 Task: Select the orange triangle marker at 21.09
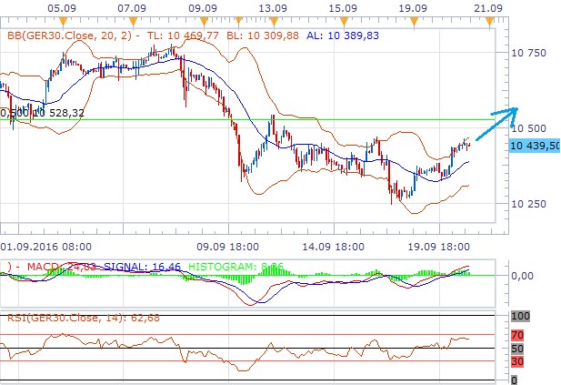tap(488, 20)
